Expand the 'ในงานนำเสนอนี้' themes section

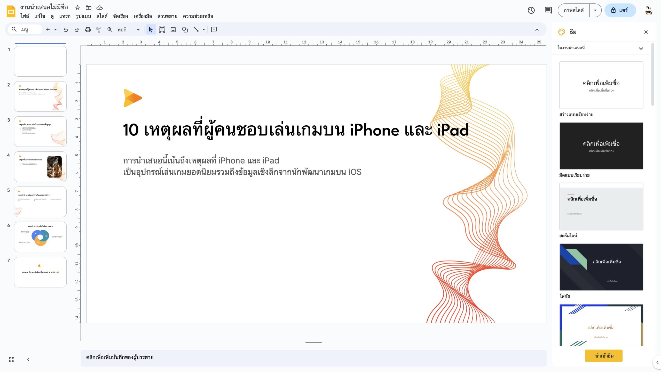click(641, 48)
